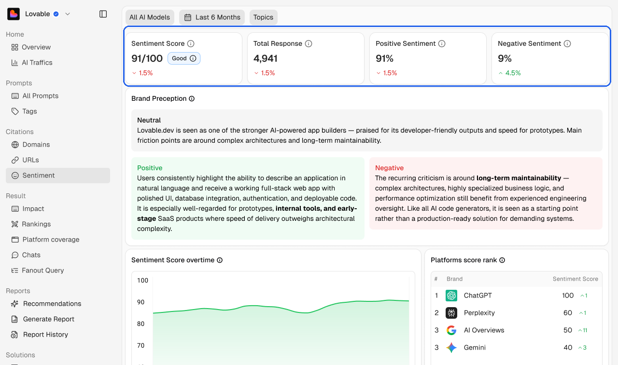Open Fanout Query page
Screen dimensions: 618x365
(58, 270)
